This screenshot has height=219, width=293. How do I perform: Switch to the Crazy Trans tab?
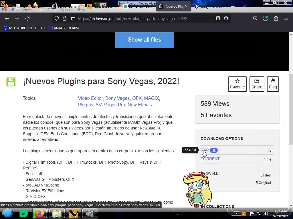pyautogui.click(x=209, y=7)
